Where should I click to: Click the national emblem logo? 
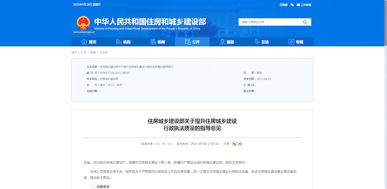(x=83, y=23)
